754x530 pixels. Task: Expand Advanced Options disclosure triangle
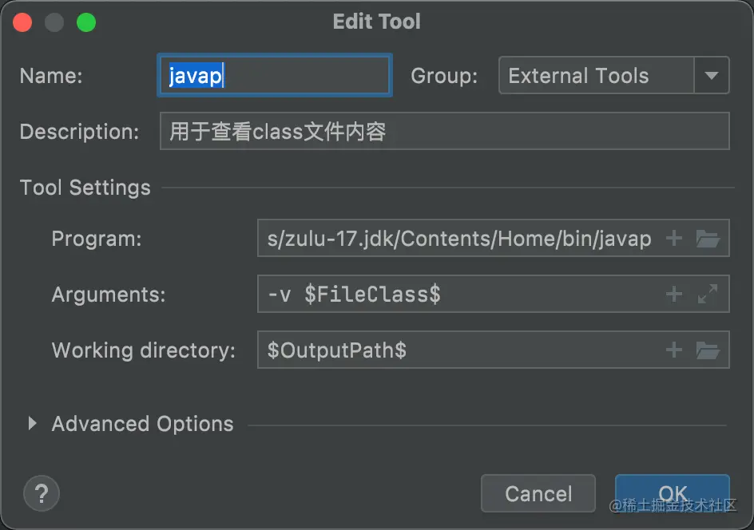coord(32,423)
